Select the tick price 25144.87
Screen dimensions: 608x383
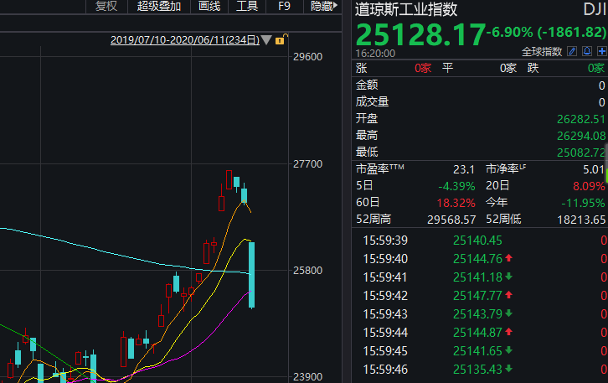pos(477,333)
